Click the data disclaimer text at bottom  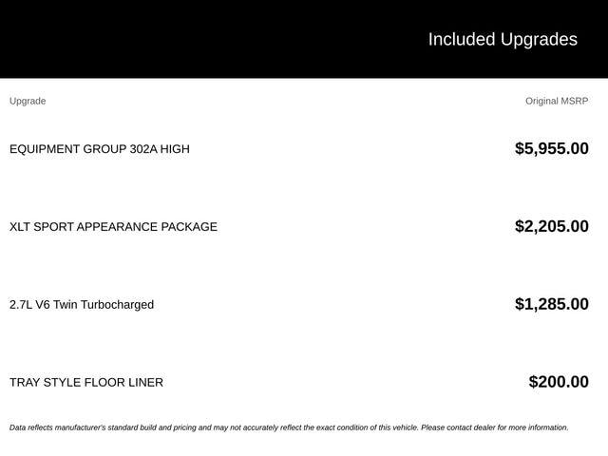click(289, 427)
